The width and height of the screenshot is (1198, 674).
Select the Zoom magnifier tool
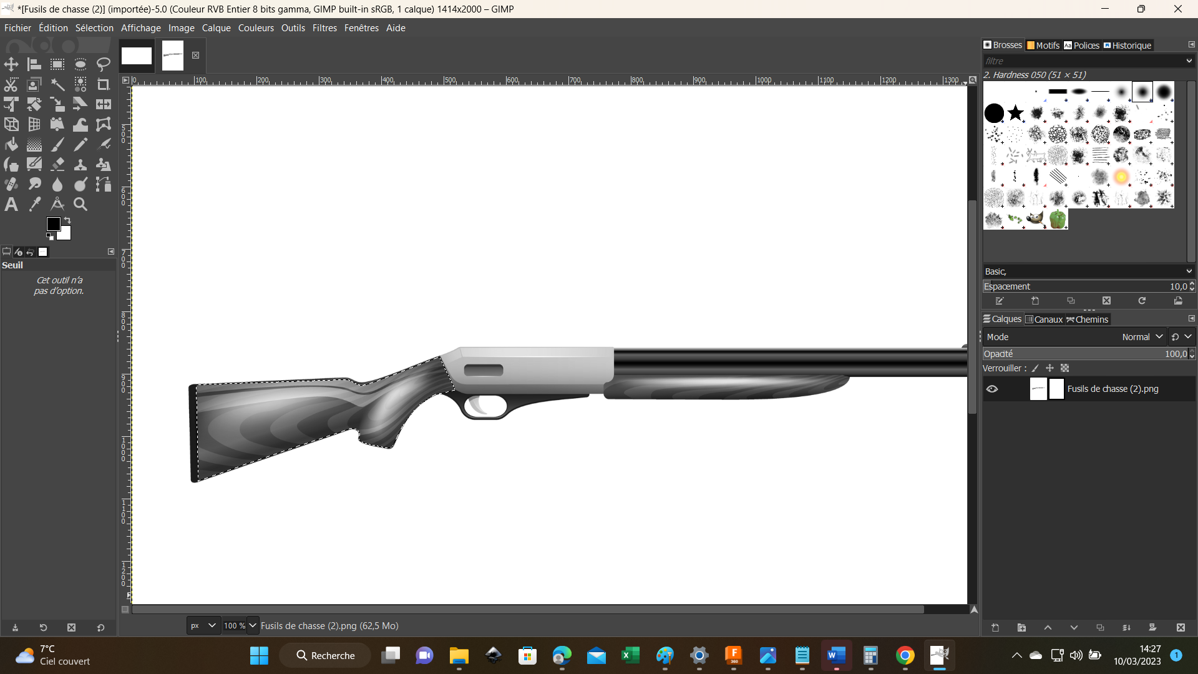click(80, 205)
